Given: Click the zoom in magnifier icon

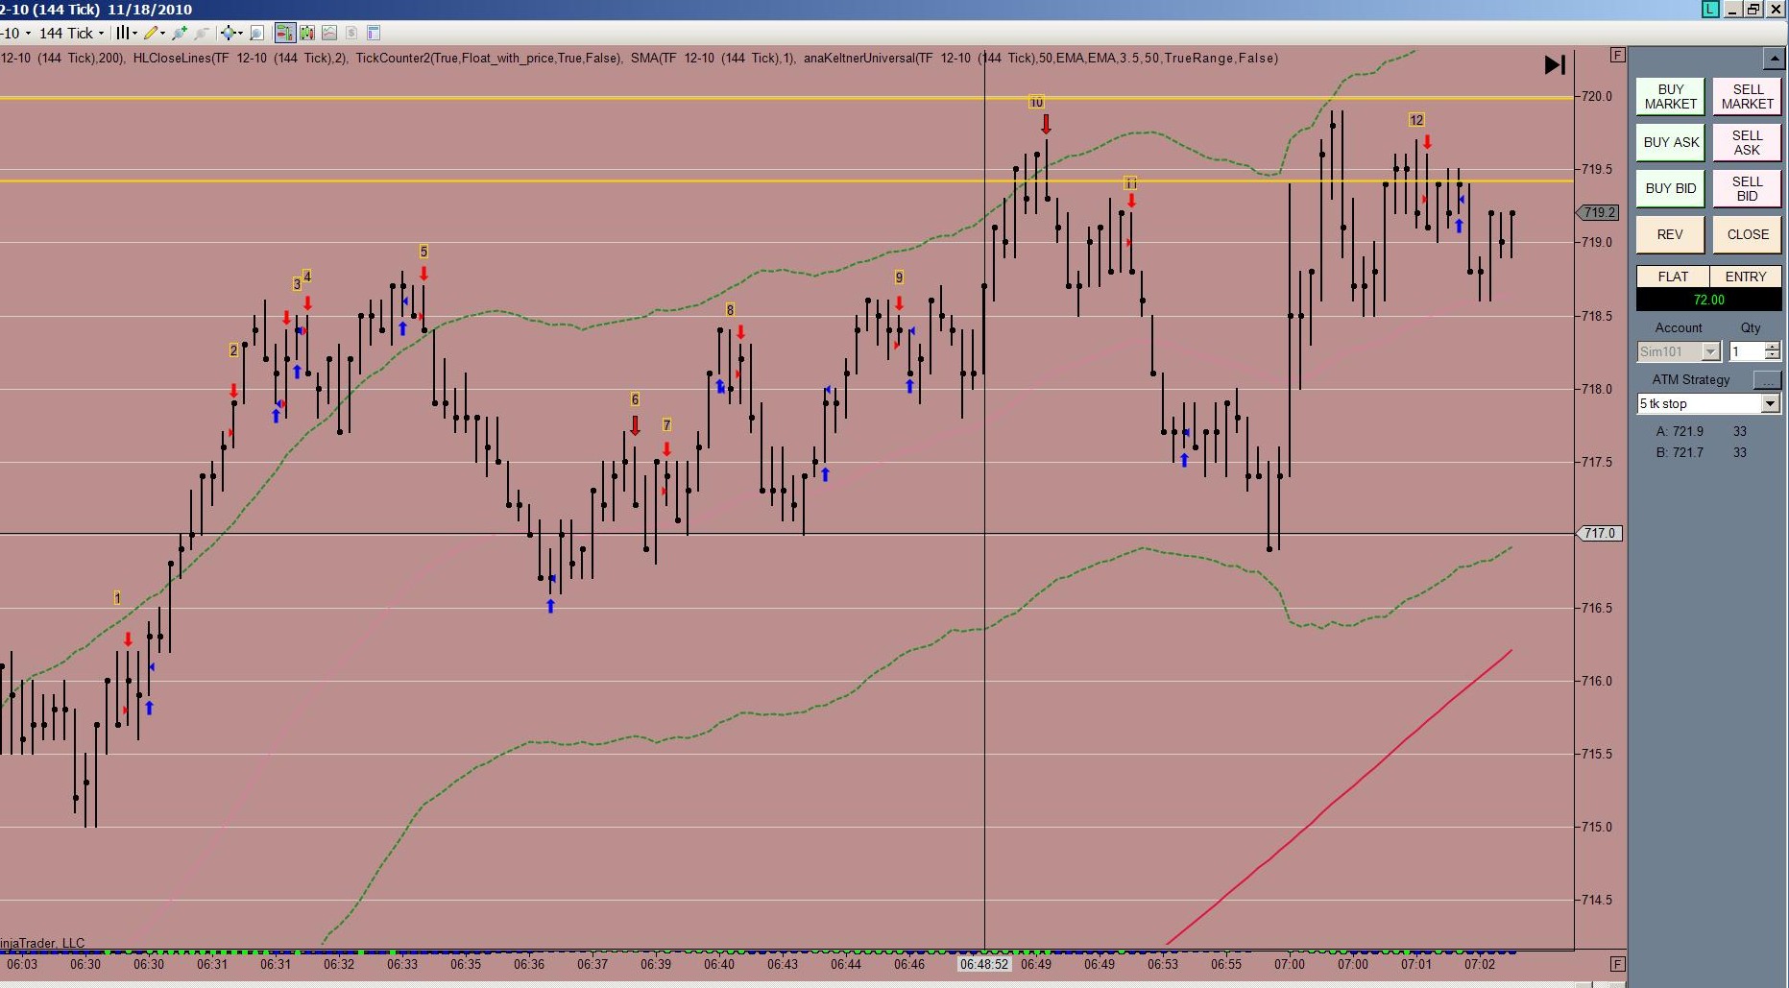Looking at the screenshot, I should click(180, 33).
